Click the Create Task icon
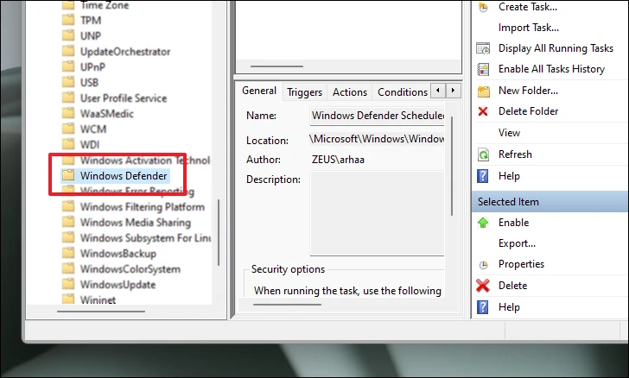Screen dimensions: 629x378 tap(483, 7)
